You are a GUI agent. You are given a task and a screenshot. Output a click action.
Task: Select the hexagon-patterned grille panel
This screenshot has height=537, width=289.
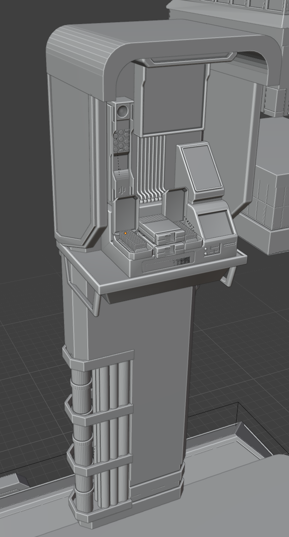coord(122,141)
